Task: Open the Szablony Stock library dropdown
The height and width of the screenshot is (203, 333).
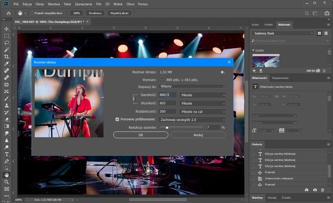Action: pos(283,33)
